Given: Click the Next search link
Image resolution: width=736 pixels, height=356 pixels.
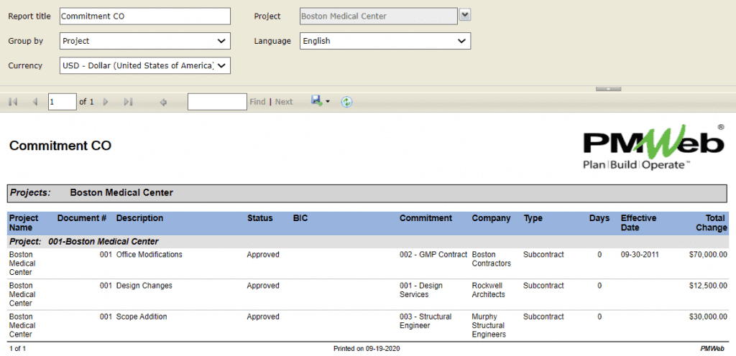Looking at the screenshot, I should (x=283, y=102).
